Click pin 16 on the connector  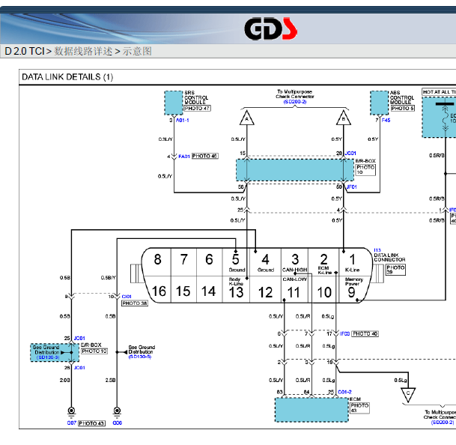pyautogui.click(x=159, y=291)
